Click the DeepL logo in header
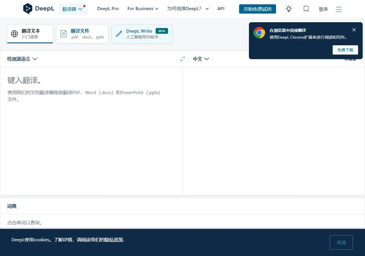This screenshot has height=256, width=365. [x=38, y=9]
